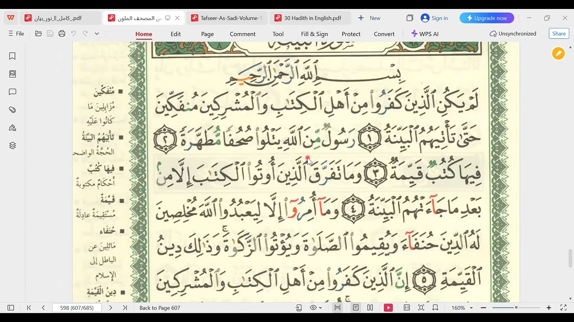
Task: Close the المصحف الملون document tab
Action: tap(178, 18)
